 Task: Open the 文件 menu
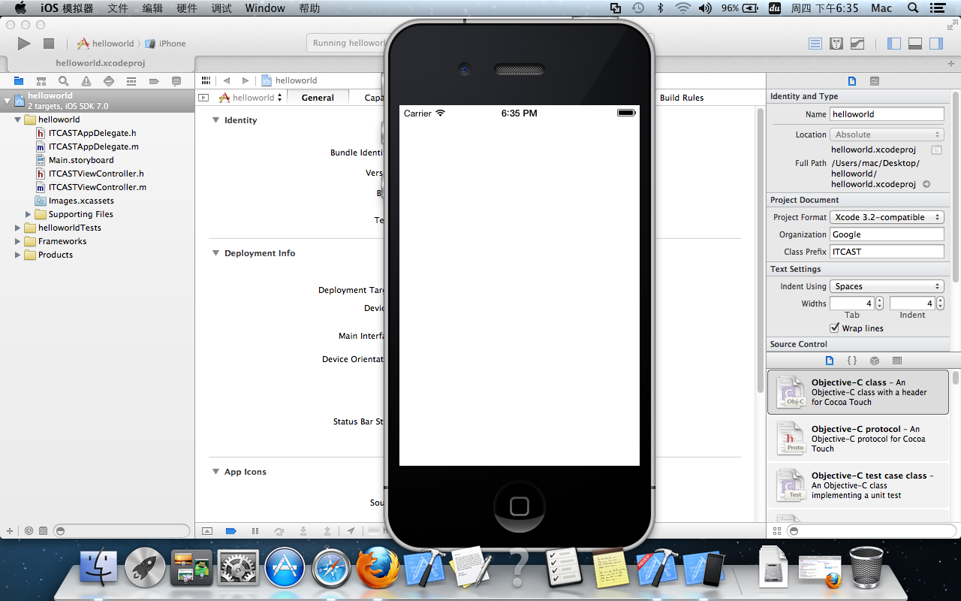118,8
